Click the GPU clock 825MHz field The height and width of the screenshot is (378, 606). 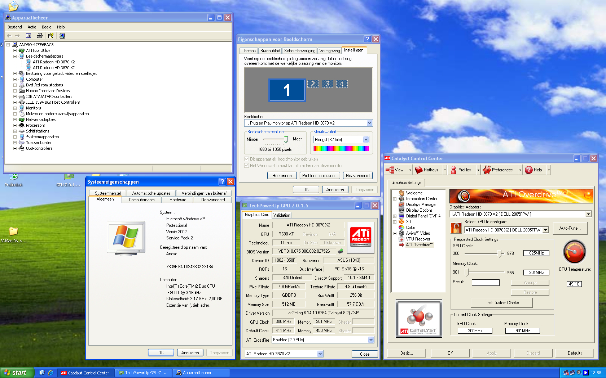tap(536, 253)
